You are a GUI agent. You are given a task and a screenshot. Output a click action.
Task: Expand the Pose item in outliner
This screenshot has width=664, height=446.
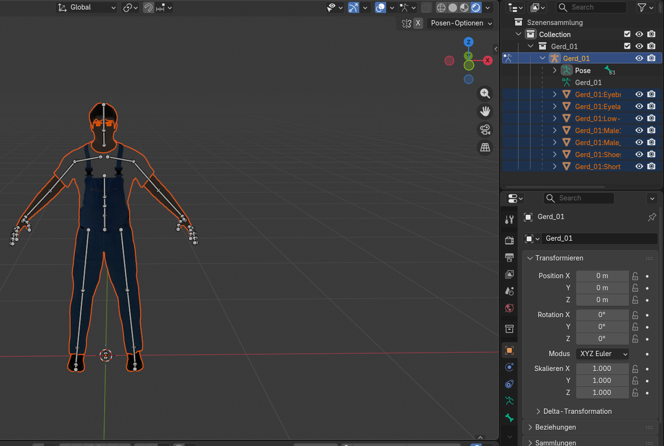(x=555, y=70)
